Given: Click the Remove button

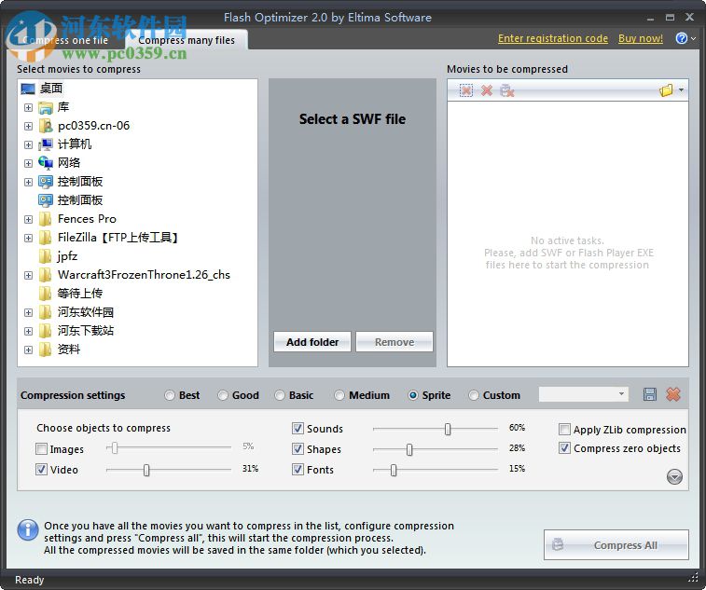Looking at the screenshot, I should (x=395, y=342).
